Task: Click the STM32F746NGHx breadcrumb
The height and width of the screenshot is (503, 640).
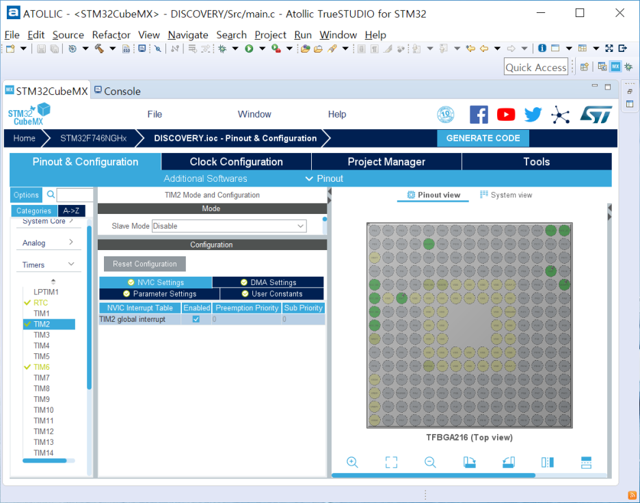Action: coord(94,138)
